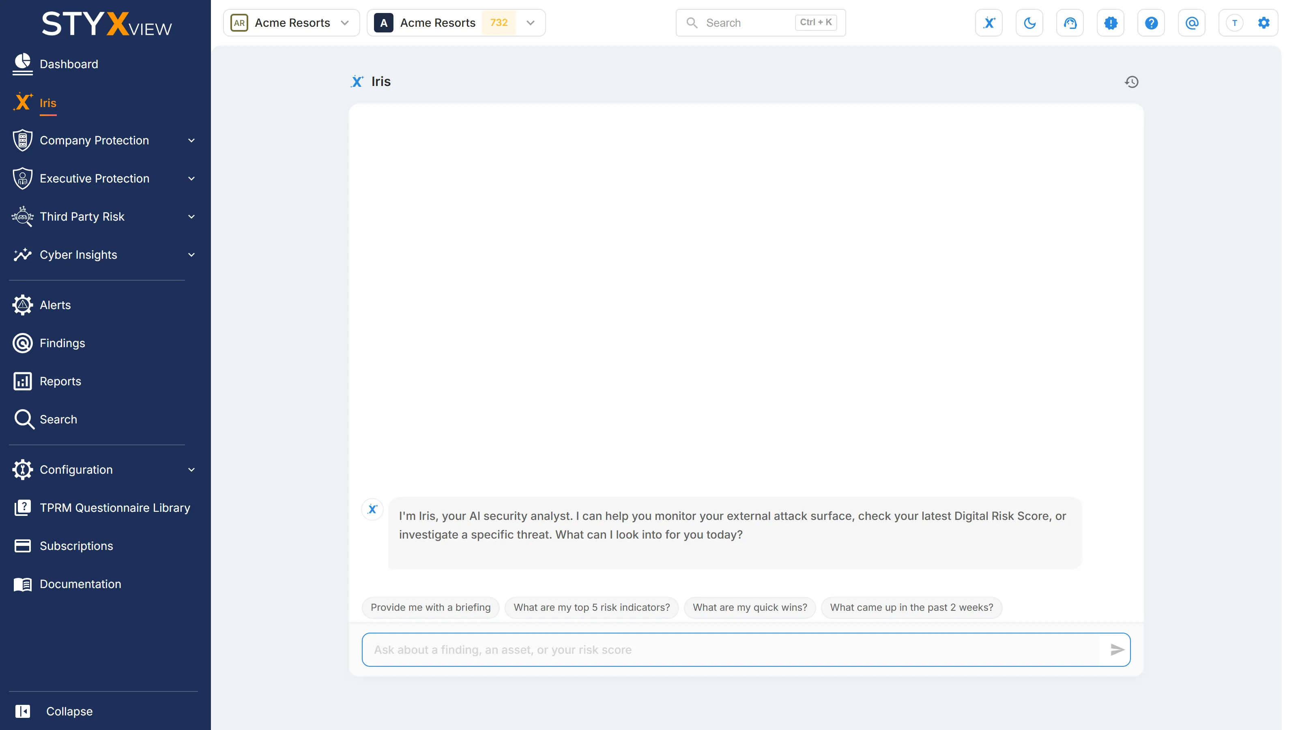Open Reports via its bar chart icon
The width and height of the screenshot is (1298, 730).
coord(23,381)
